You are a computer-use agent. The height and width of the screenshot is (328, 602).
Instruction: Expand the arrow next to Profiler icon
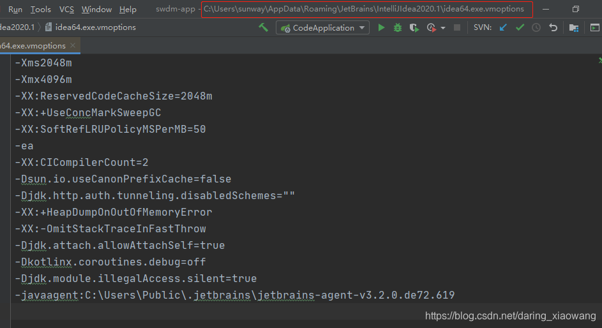[x=443, y=28]
